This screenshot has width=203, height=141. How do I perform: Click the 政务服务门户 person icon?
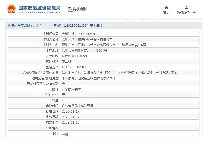click(186, 8)
